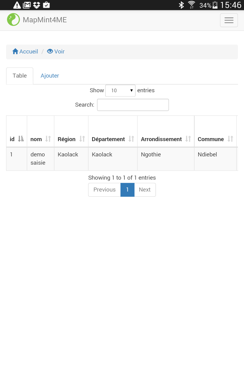Sort by nom column arrows
This screenshot has width=244, height=391.
[x=48, y=139]
